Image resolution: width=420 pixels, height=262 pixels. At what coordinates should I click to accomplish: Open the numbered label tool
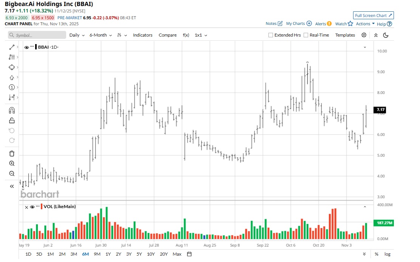[11, 87]
